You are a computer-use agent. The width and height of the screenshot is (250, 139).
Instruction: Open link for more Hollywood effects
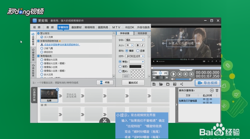tap(62, 45)
